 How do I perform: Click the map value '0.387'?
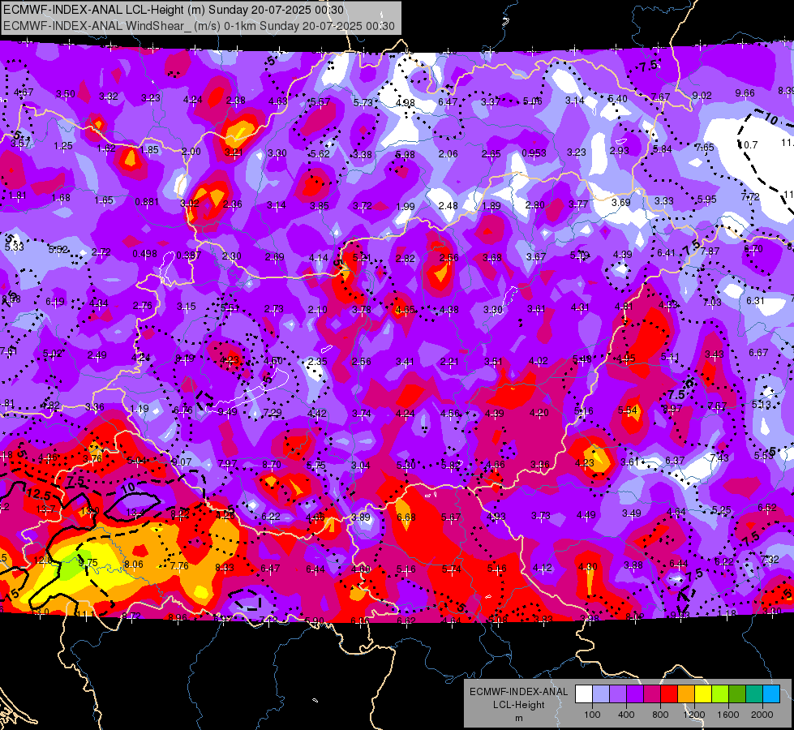coord(188,255)
